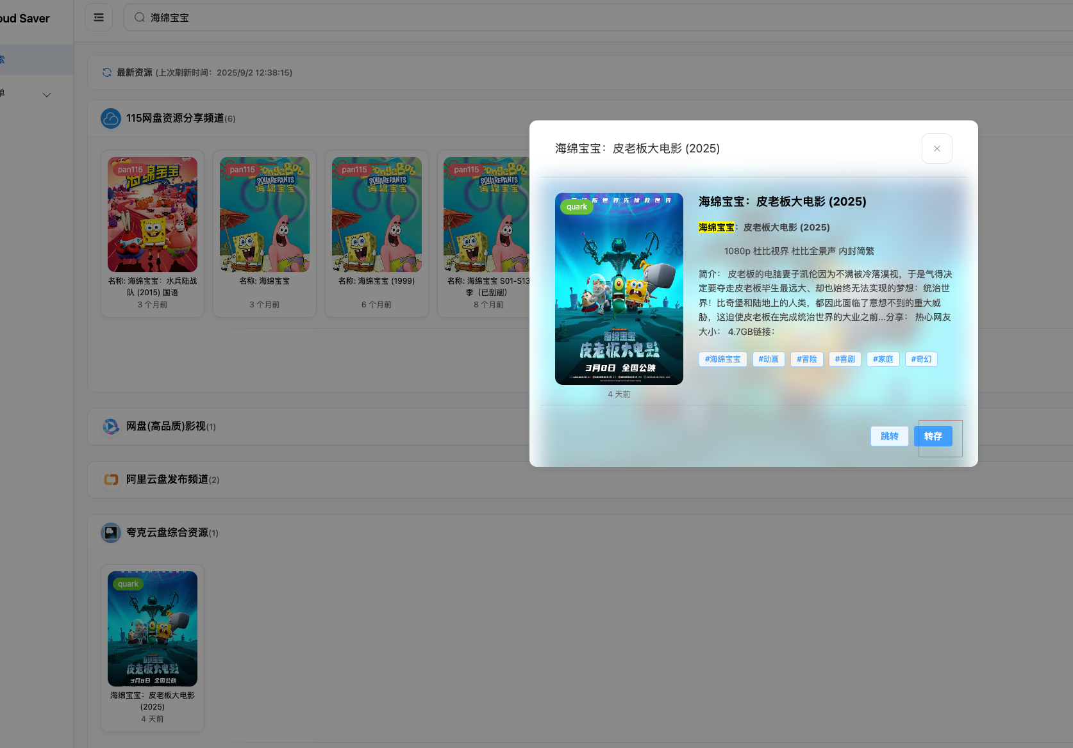Click the 夸克云盘综合资源 channel icon

[x=110, y=532]
